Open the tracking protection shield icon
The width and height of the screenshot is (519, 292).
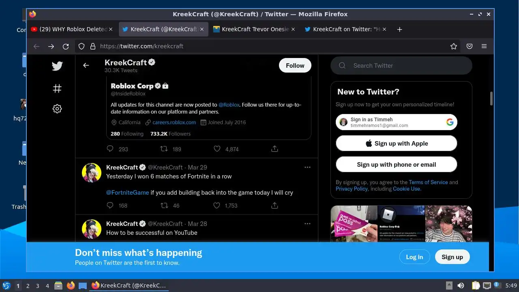81,46
